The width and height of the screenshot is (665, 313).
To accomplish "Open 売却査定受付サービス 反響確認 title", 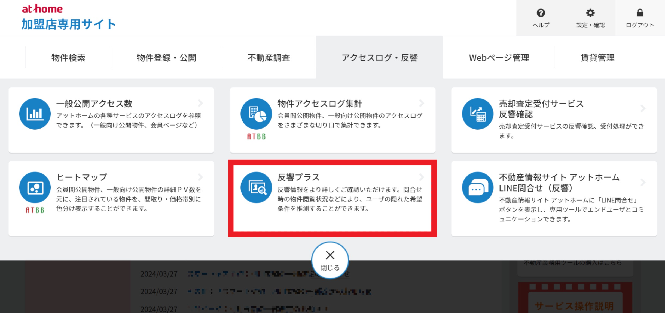I will [x=541, y=109].
